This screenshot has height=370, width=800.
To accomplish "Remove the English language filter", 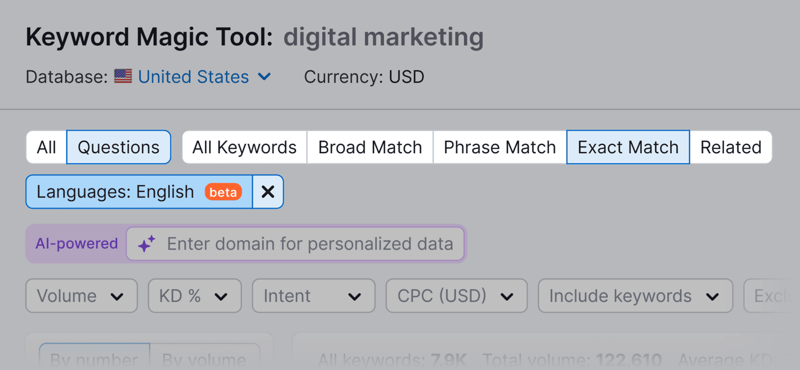I will tap(267, 192).
